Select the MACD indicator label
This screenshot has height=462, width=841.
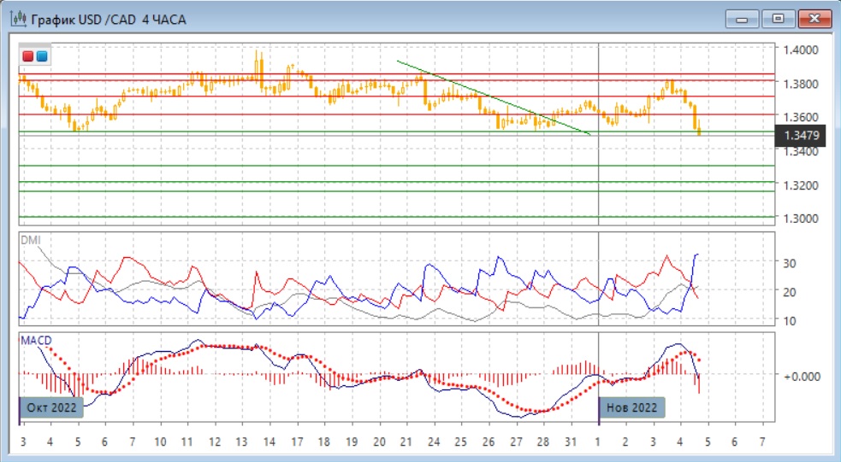point(35,341)
